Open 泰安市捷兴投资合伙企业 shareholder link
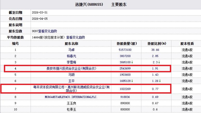The image size is (201, 113). coord(71,68)
